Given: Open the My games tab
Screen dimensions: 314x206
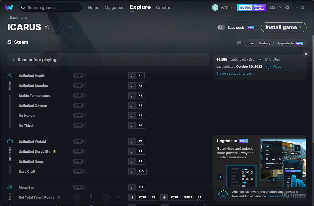Looking at the screenshot, I should coord(114,8).
